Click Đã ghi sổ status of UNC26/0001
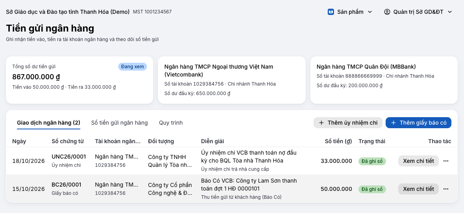The image size is (464, 213). coord(372,161)
